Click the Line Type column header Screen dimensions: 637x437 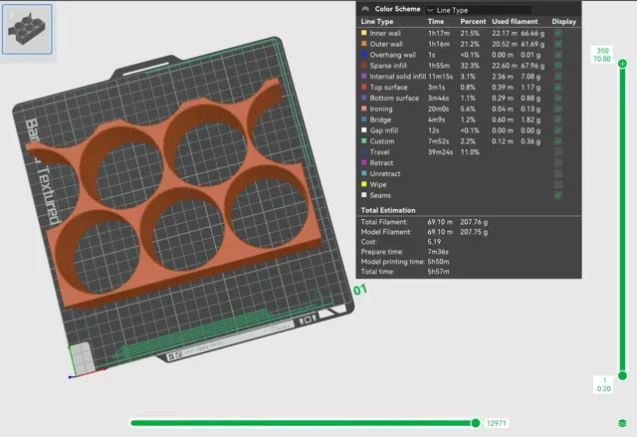click(377, 22)
